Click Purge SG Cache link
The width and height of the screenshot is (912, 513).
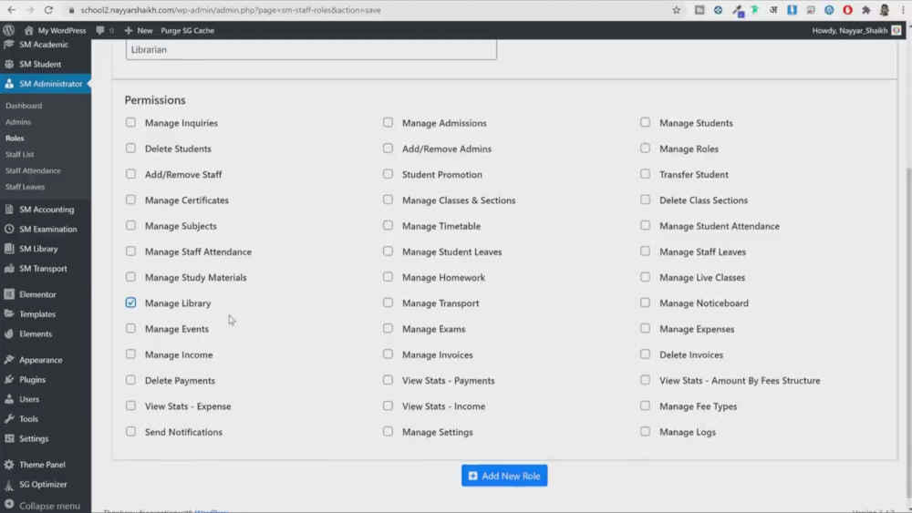tap(187, 30)
